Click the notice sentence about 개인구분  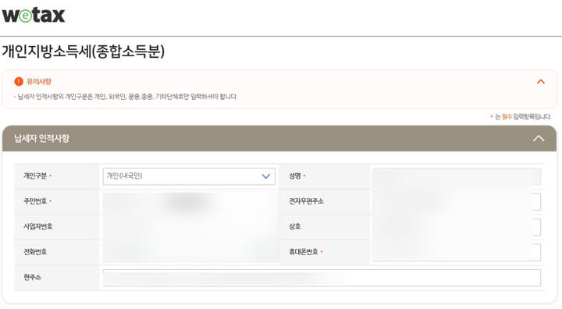[x=127, y=97]
